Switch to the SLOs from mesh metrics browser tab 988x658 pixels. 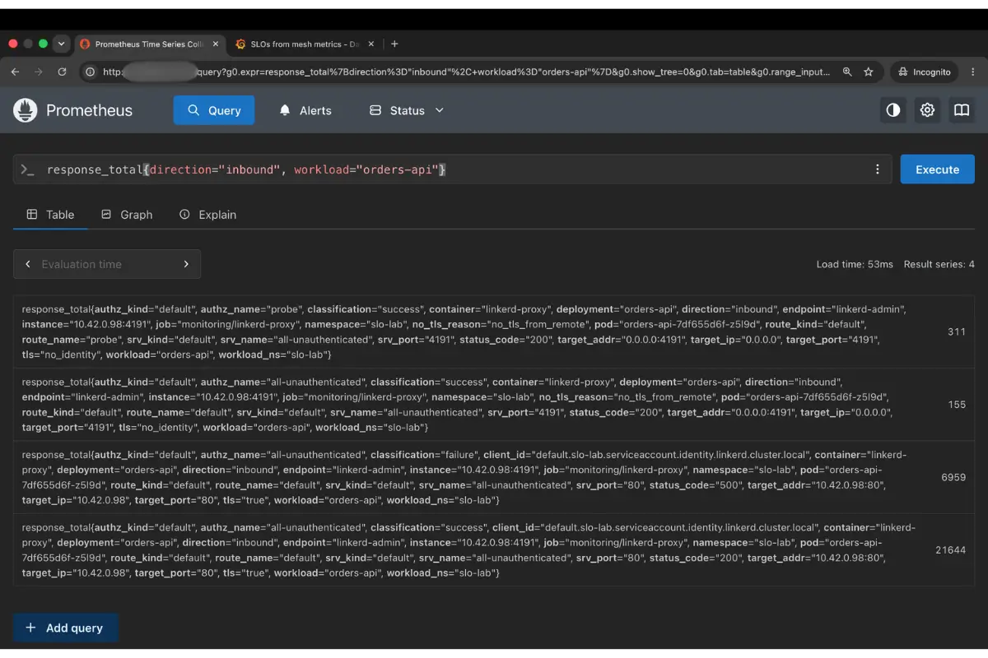point(305,44)
